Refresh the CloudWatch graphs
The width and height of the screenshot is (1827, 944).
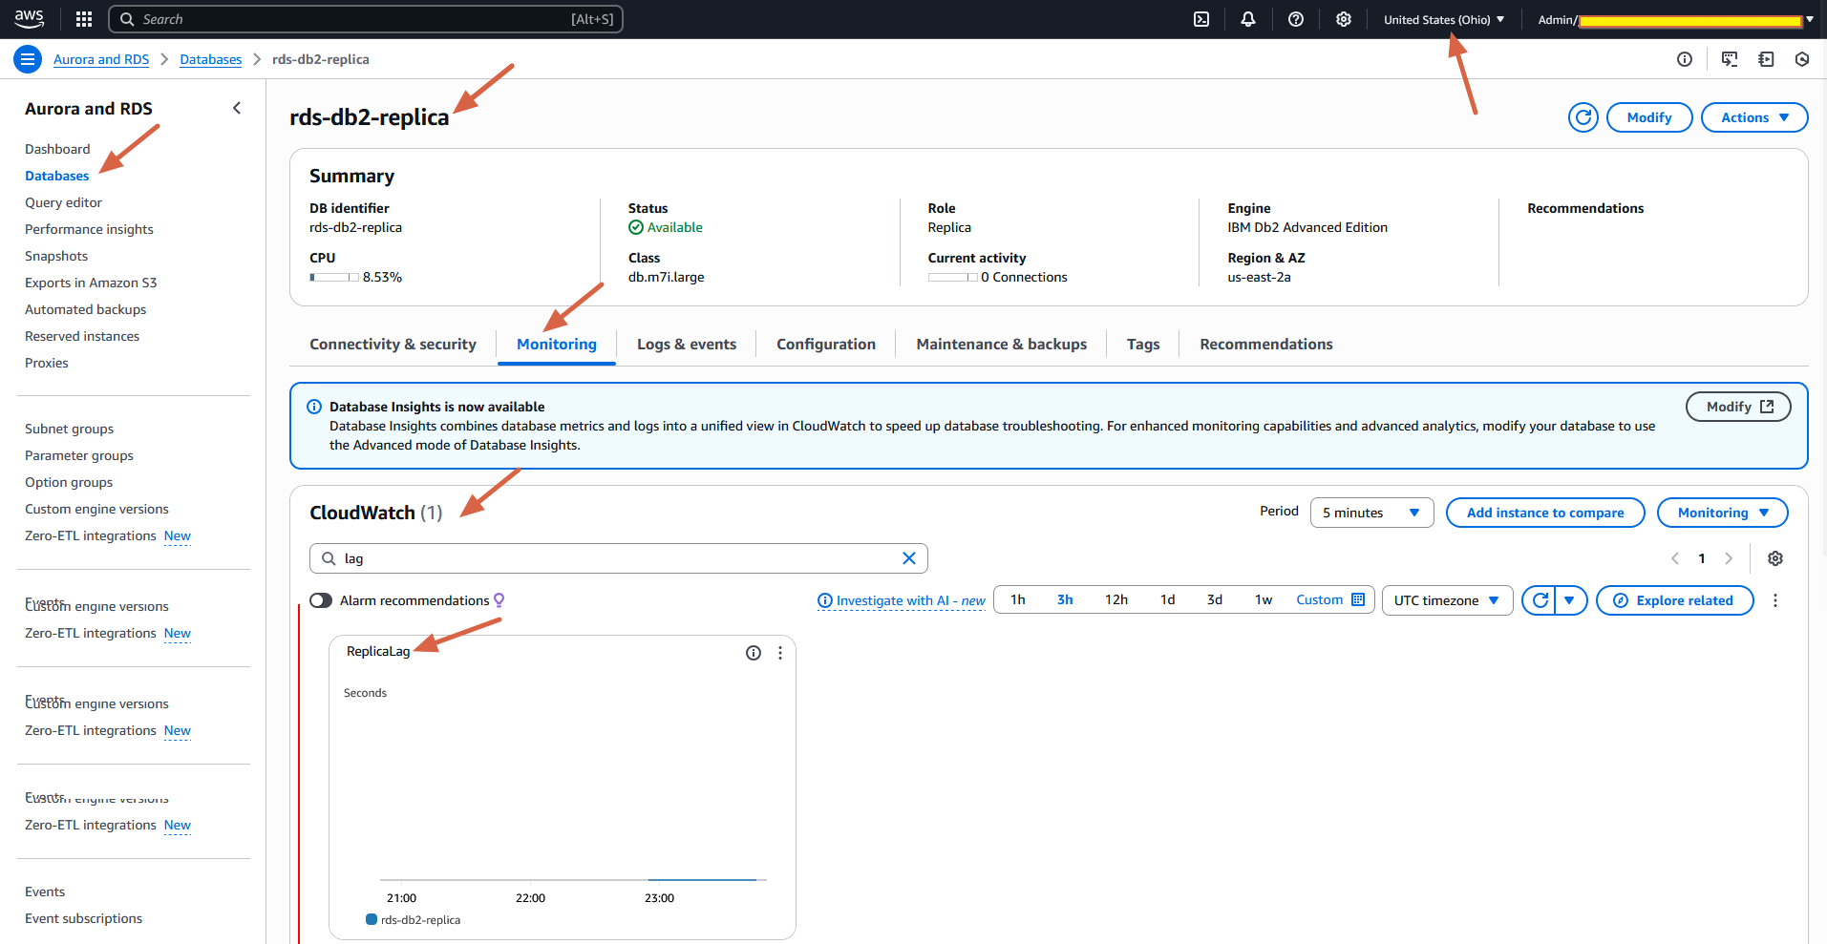point(1540,600)
